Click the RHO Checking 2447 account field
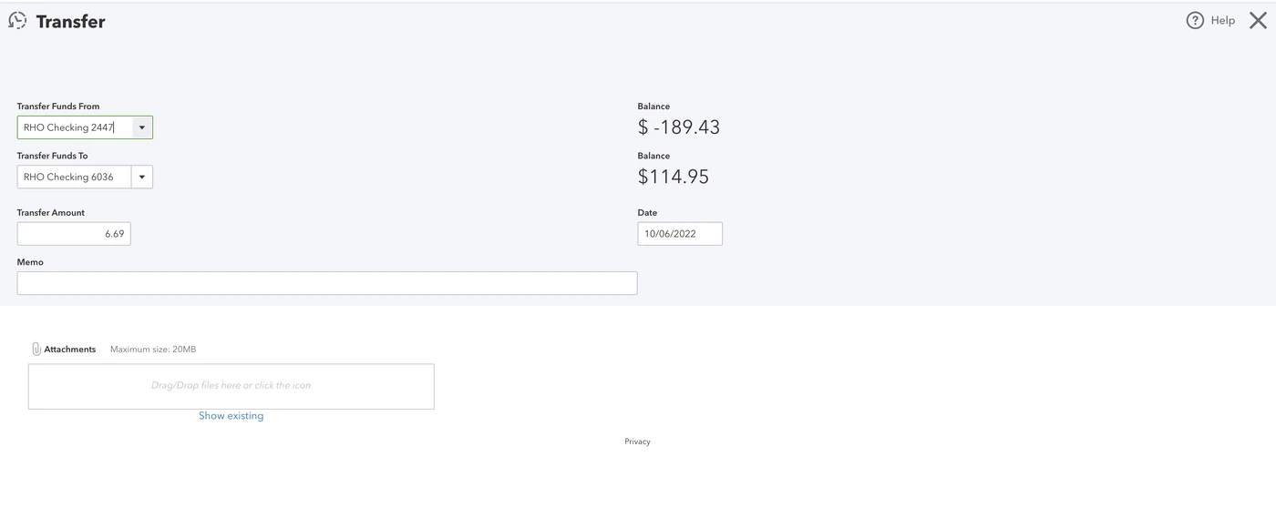 coord(75,127)
